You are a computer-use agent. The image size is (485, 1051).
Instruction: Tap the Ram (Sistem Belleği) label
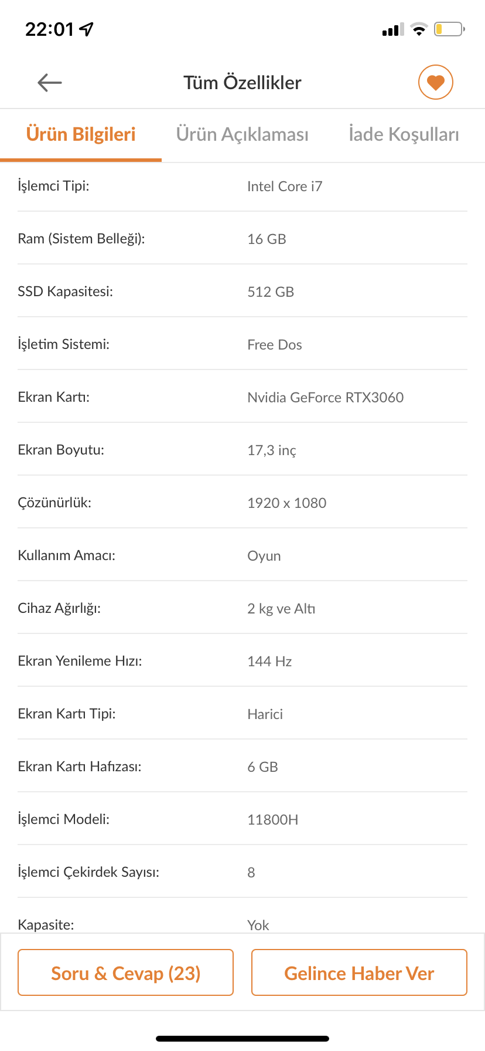81,239
